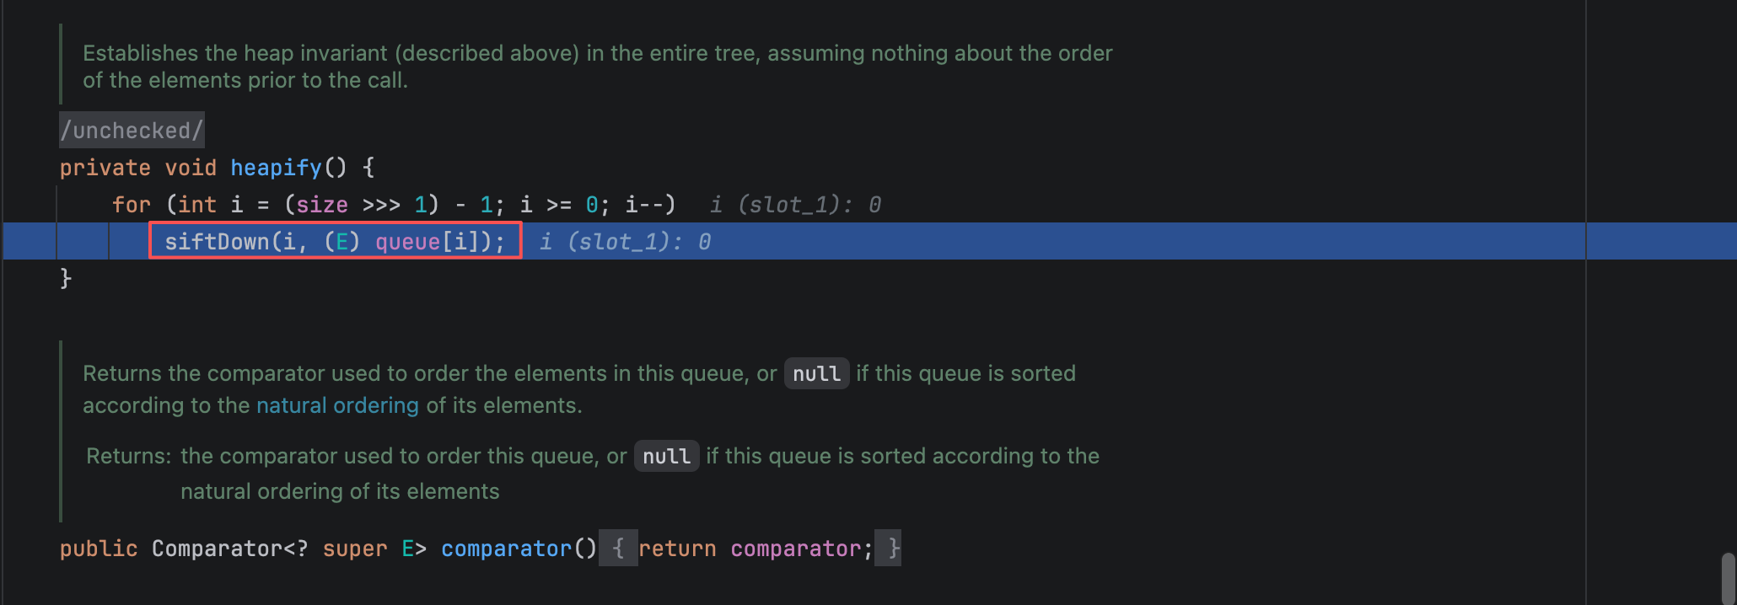
Task: Click the inline debug value on for line
Action: coord(795,205)
